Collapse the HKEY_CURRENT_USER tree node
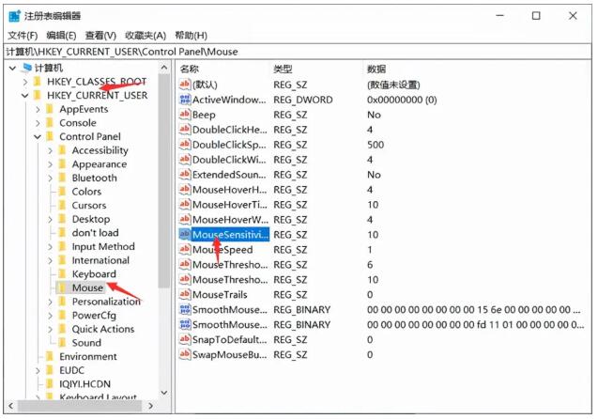The image size is (598, 419). point(23,96)
